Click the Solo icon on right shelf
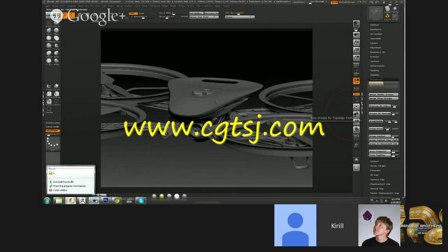The height and width of the screenshot is (252, 448). pyautogui.click(x=356, y=160)
